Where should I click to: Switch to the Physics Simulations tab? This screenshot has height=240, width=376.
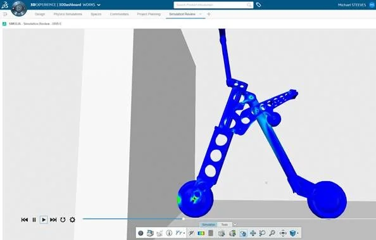pos(68,14)
